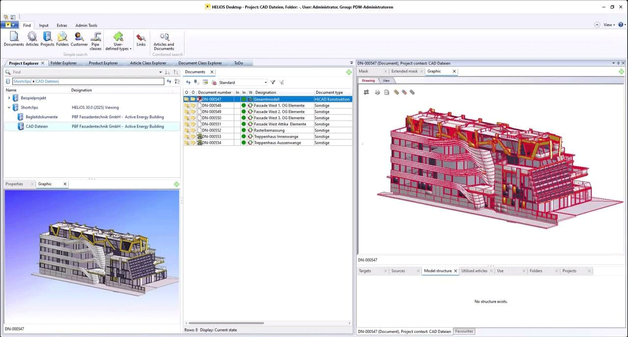The width and height of the screenshot is (628, 337).
Task: Collapse the Shortclips tree node
Action: (9, 107)
